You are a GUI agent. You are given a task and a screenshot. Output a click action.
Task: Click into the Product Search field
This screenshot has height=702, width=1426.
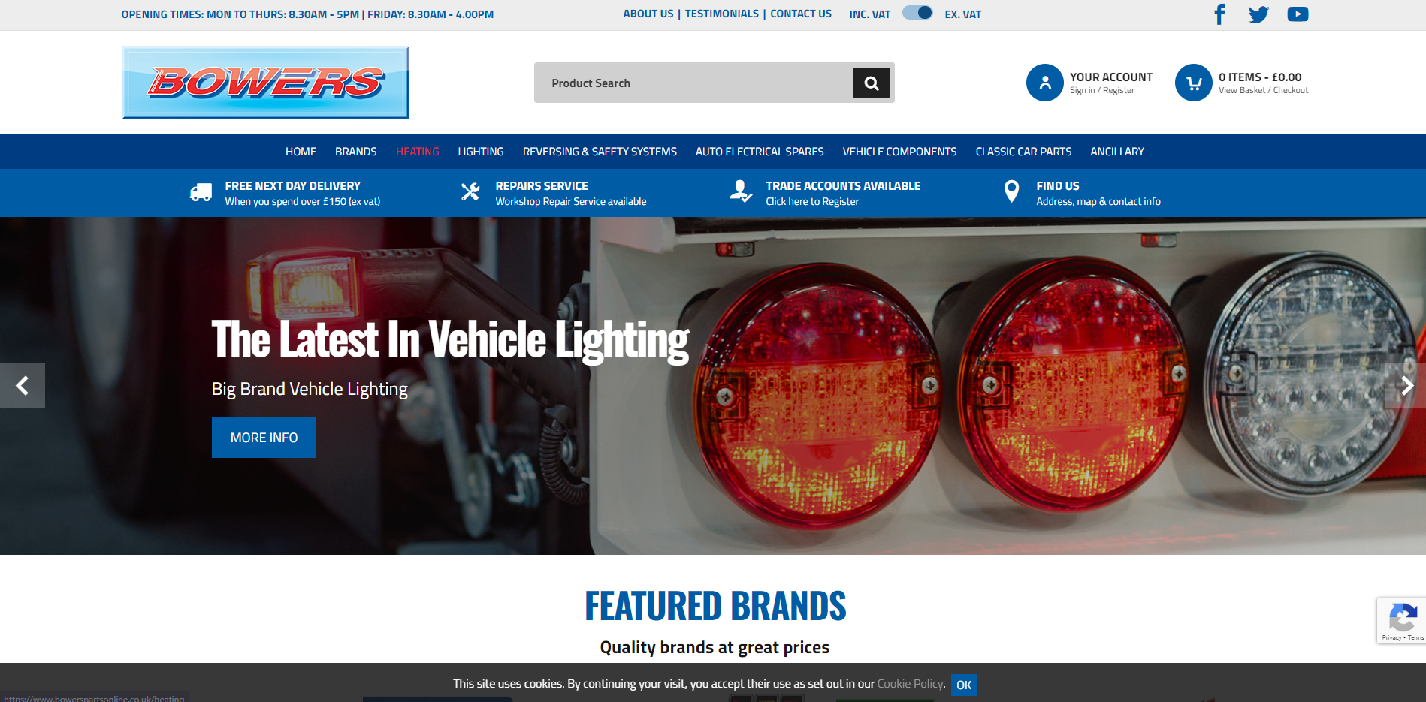point(691,83)
